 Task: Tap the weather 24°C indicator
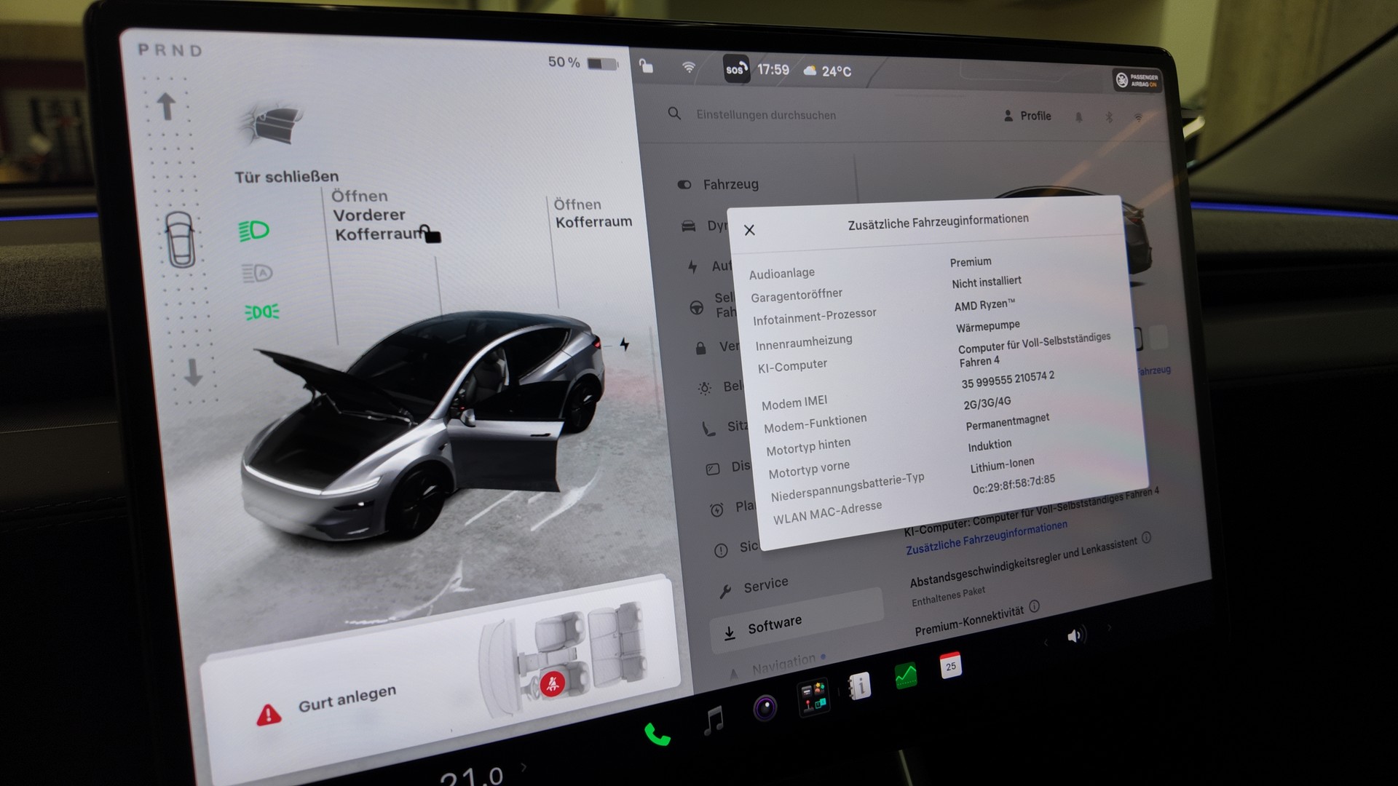pos(827,71)
